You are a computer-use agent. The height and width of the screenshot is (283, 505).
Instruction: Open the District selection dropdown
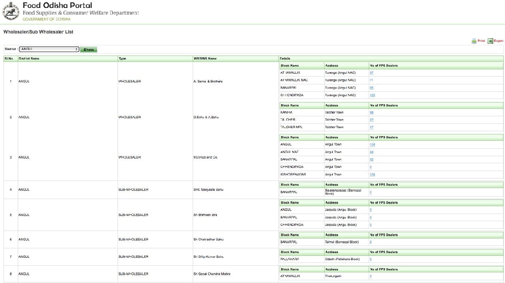click(x=77, y=49)
